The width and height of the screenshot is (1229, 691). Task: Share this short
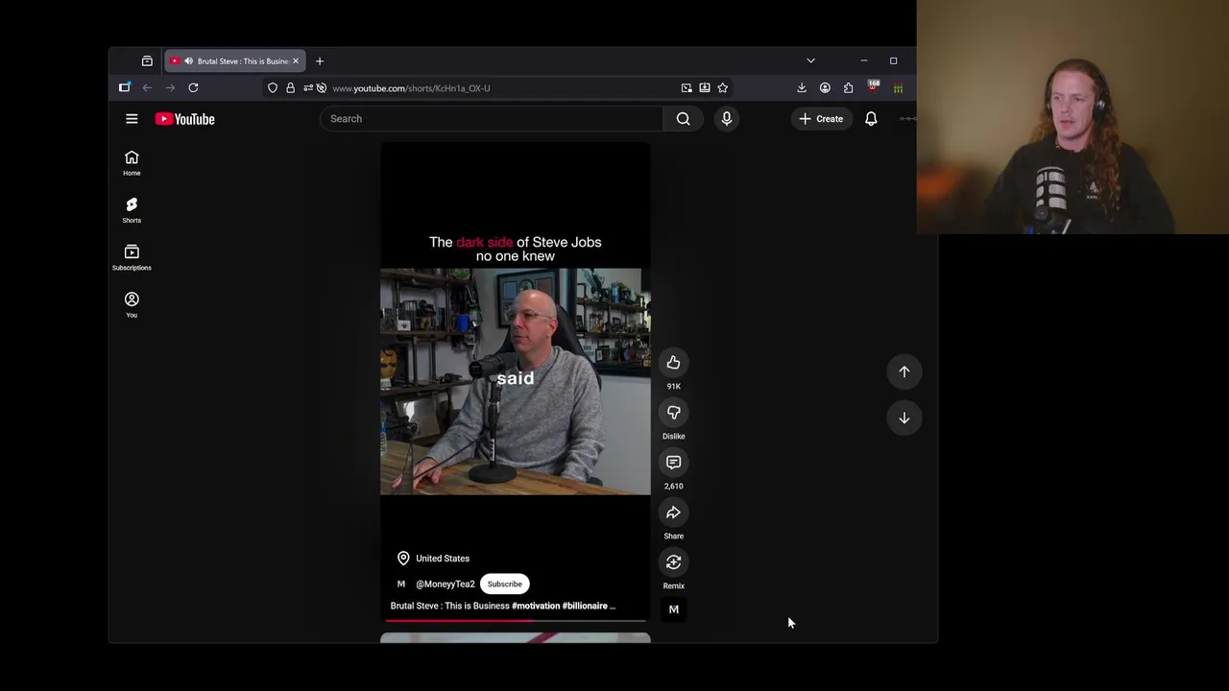[673, 512]
